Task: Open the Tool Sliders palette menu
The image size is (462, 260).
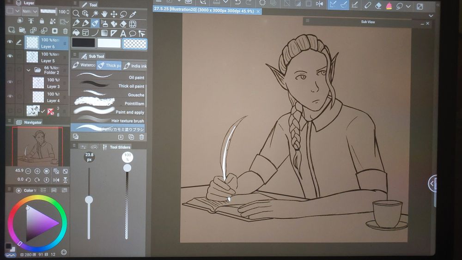Action: pyautogui.click(x=74, y=146)
